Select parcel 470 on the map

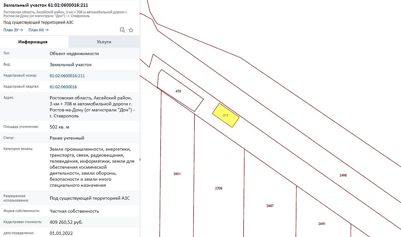(x=178, y=91)
